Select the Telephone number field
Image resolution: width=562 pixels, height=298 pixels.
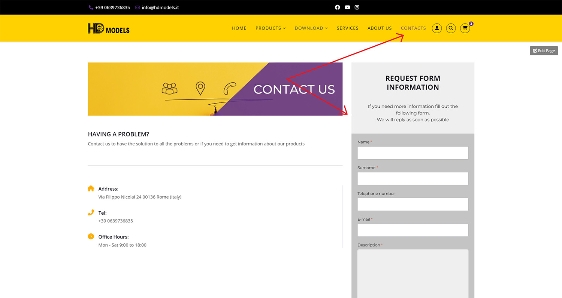tap(413, 205)
